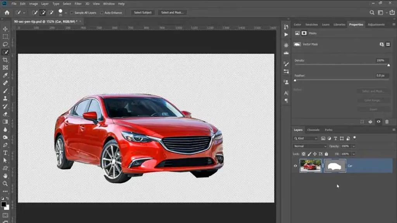Select the Lasso tool
The width and height of the screenshot is (397, 223).
pyautogui.click(x=5, y=45)
